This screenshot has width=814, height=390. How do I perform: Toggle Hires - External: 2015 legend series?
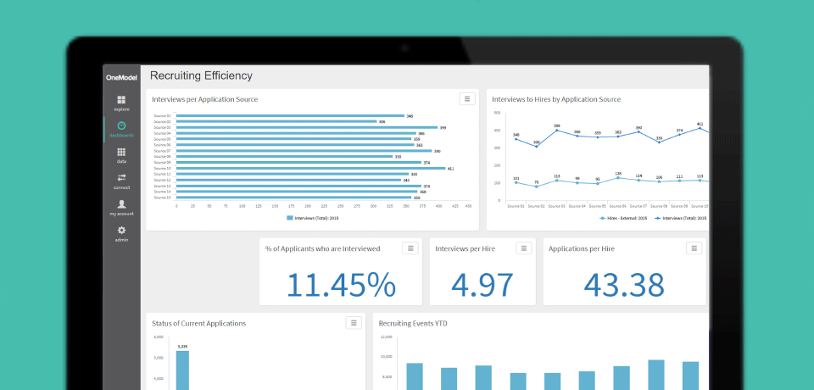(x=623, y=218)
